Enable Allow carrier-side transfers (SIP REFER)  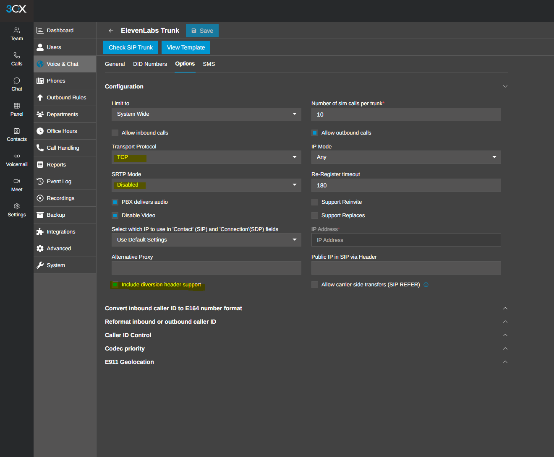point(315,285)
